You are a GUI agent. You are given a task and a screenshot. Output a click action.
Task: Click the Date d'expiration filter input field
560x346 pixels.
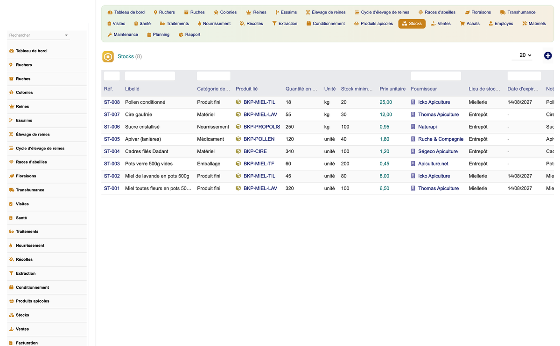pos(525,76)
